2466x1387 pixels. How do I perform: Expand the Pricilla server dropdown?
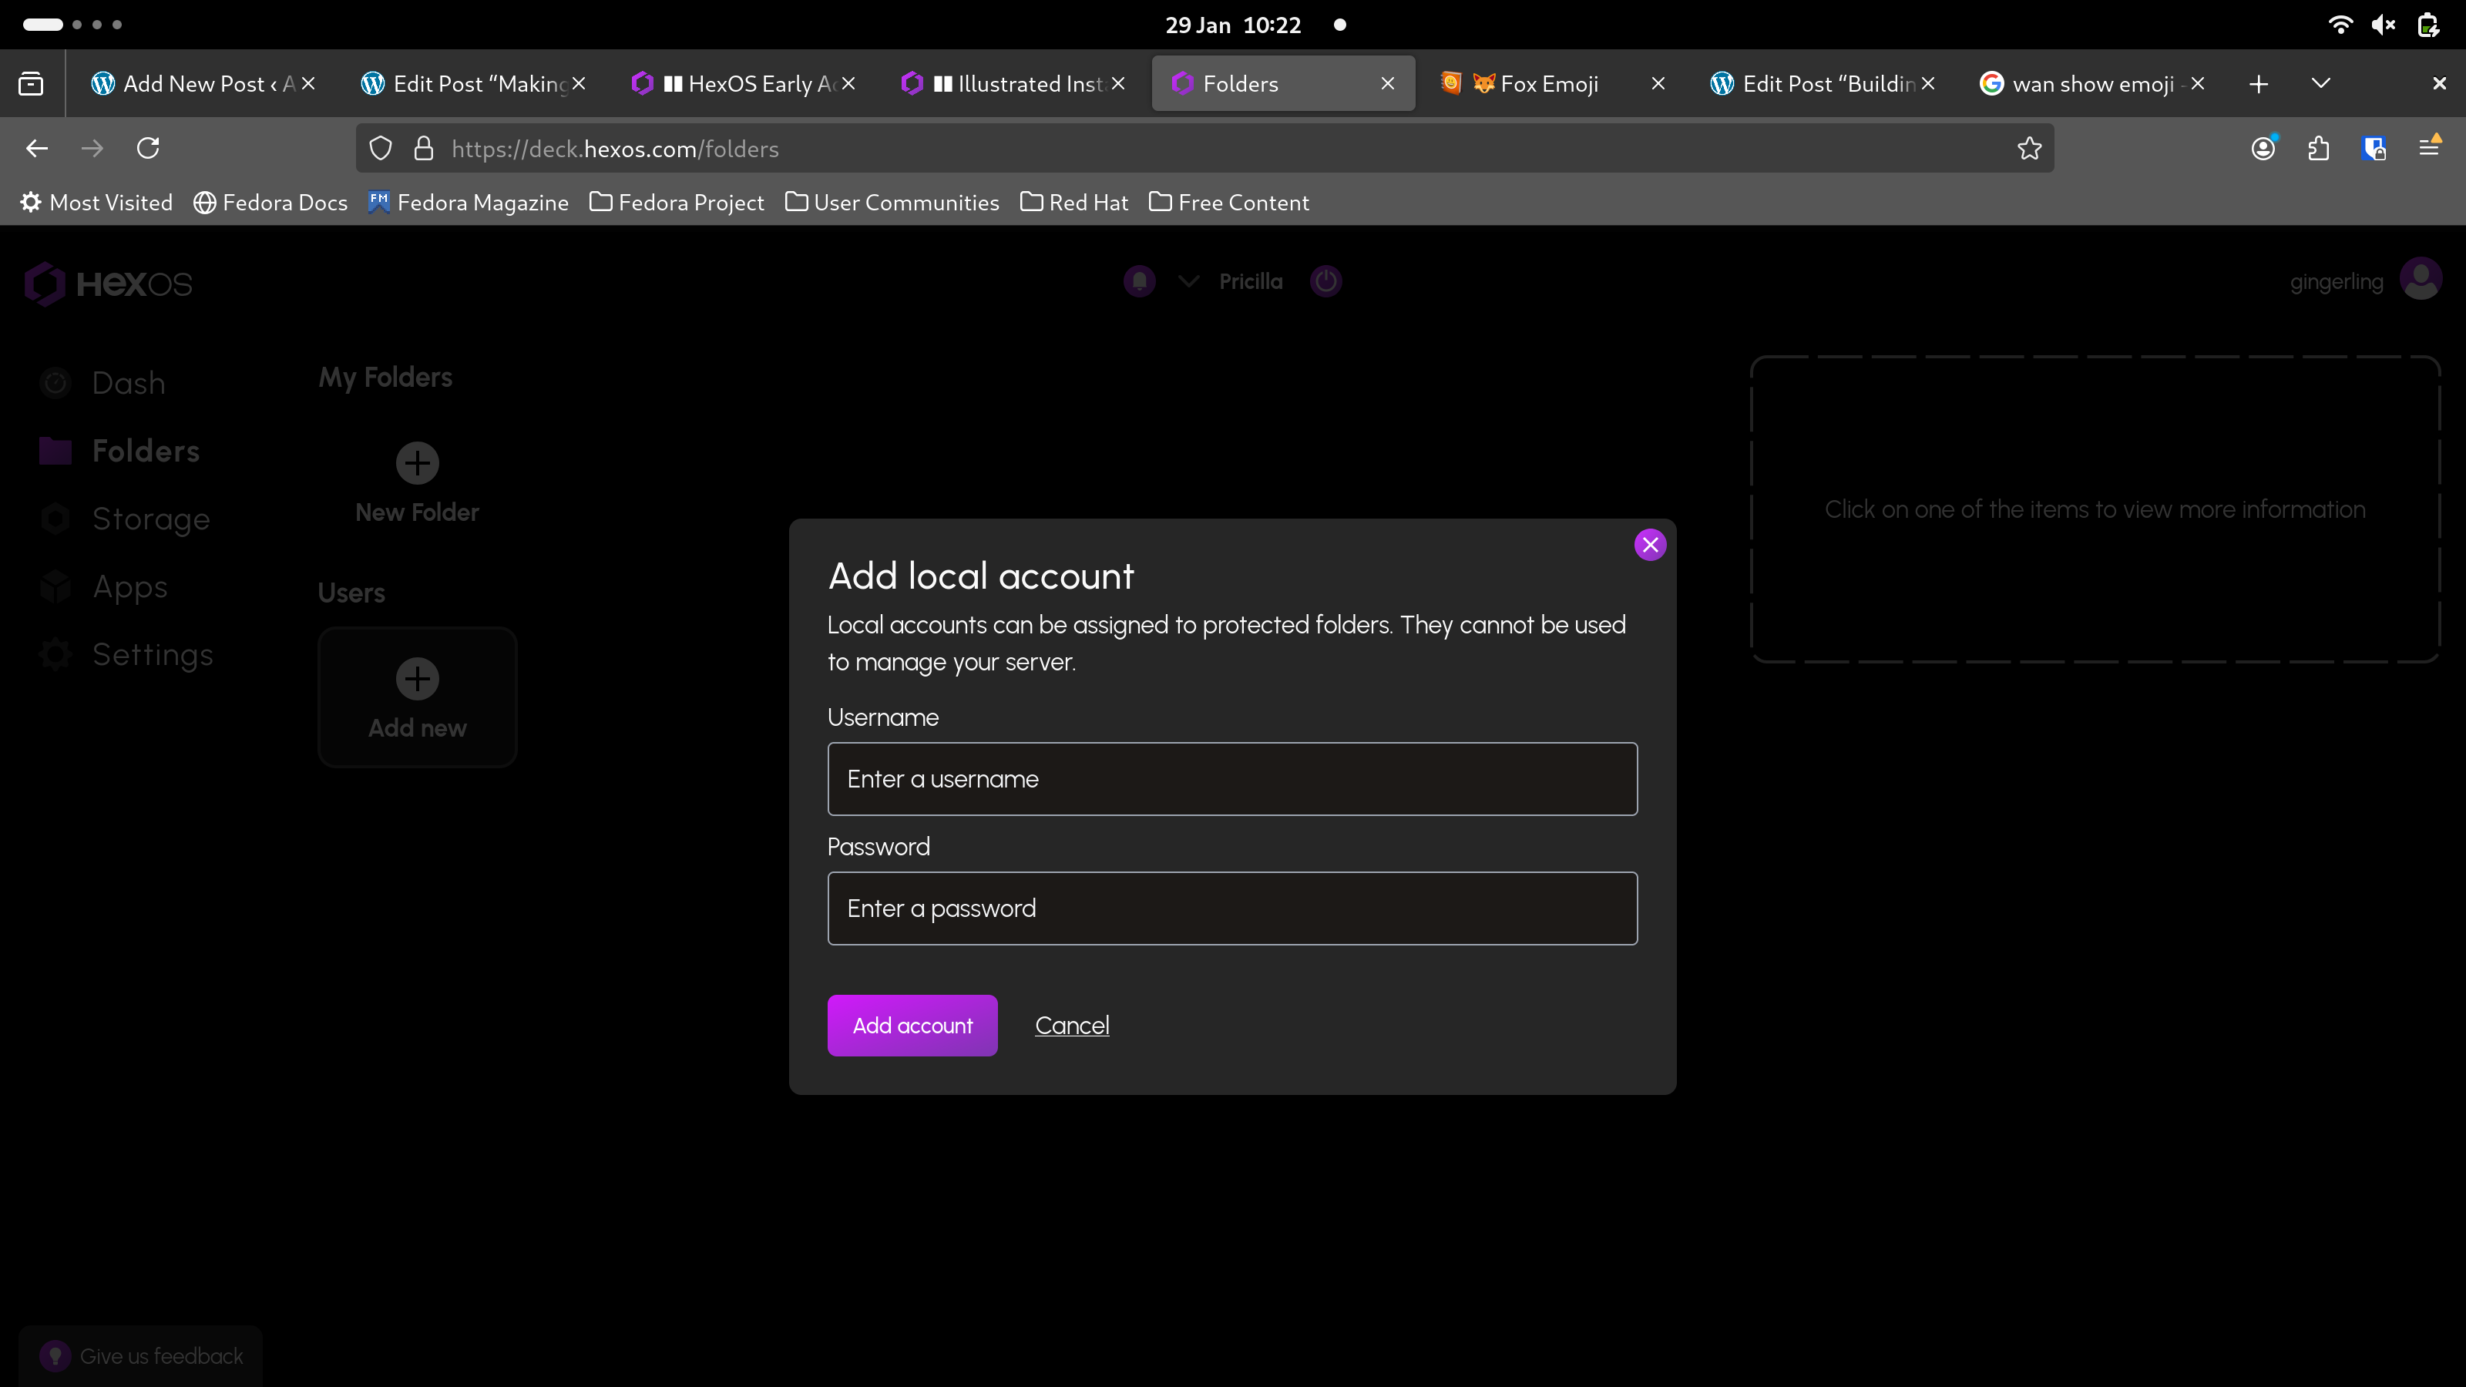tap(1188, 281)
